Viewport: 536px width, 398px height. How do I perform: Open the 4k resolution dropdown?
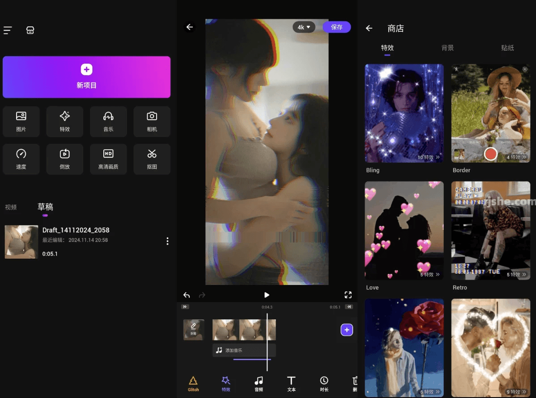304,27
